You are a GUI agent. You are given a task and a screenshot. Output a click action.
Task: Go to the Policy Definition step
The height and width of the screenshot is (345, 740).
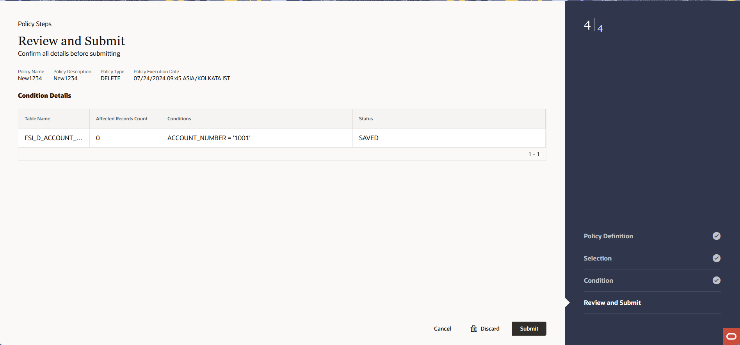[608, 236]
